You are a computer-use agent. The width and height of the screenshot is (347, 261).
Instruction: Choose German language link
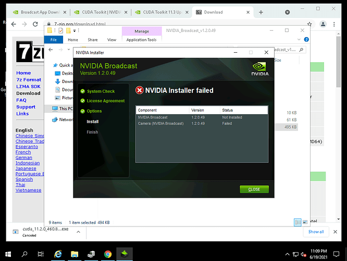[24, 158]
